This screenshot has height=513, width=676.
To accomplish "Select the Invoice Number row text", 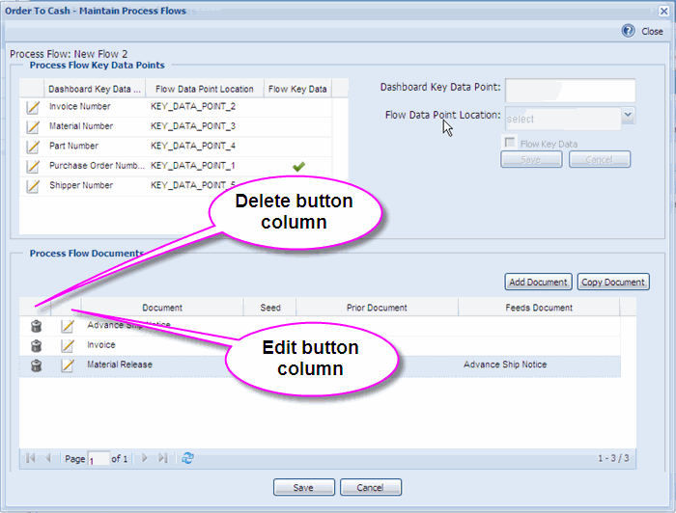I will click(x=80, y=107).
